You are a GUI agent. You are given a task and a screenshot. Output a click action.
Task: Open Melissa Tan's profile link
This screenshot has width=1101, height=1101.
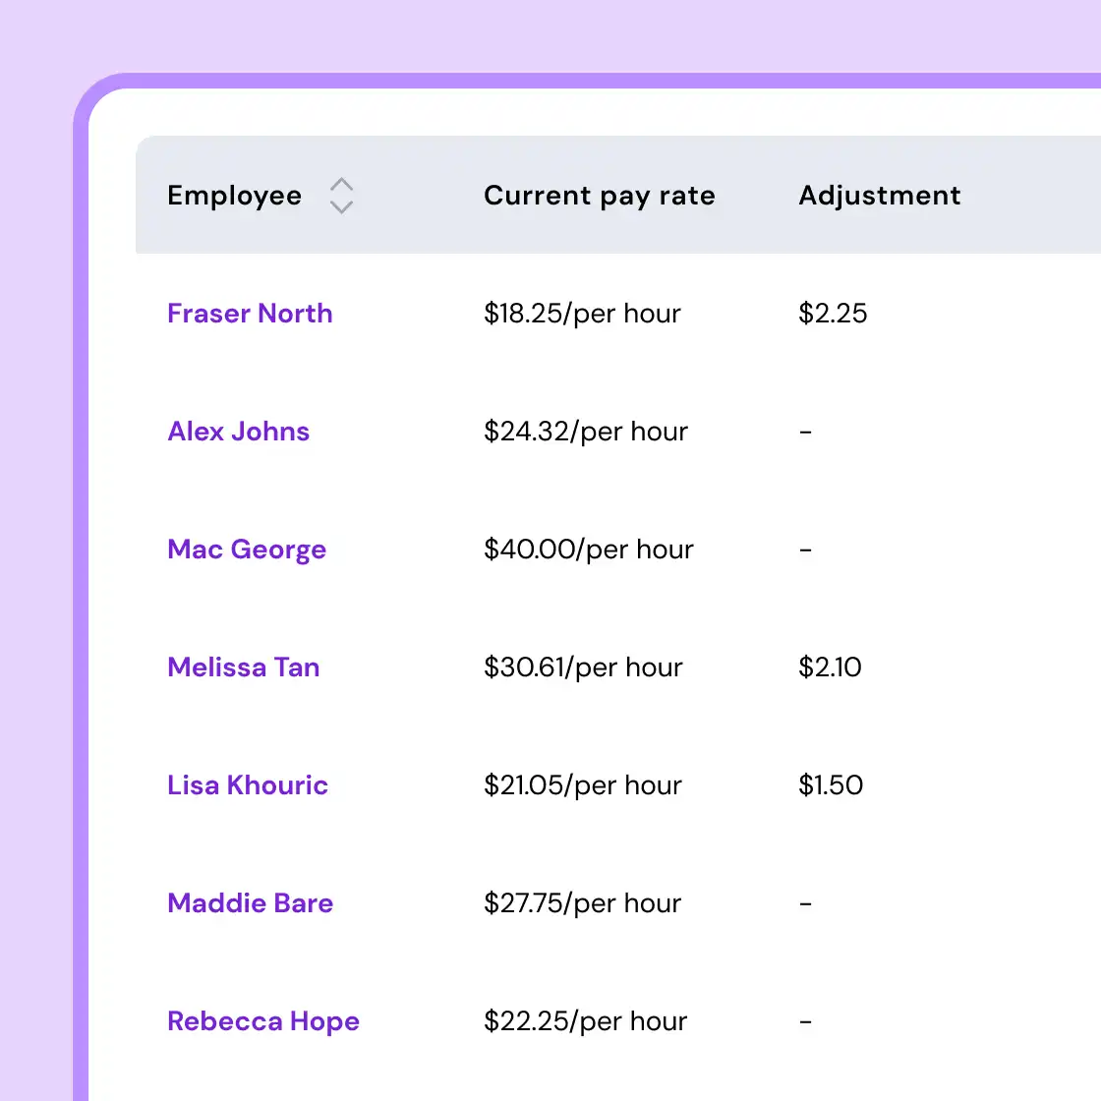click(x=243, y=667)
